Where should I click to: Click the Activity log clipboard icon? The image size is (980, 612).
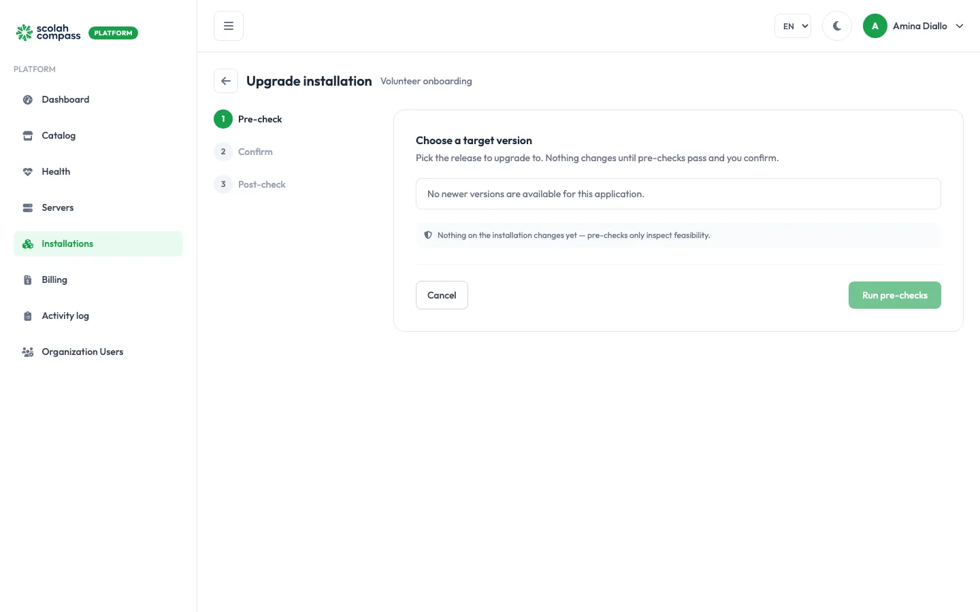click(x=28, y=316)
